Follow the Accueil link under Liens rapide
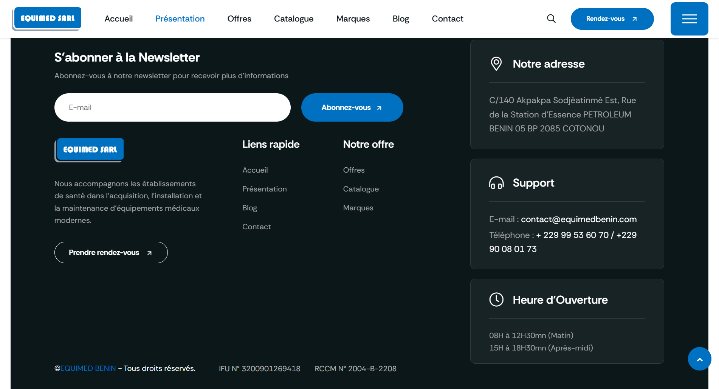The width and height of the screenshot is (719, 389). coord(255,170)
